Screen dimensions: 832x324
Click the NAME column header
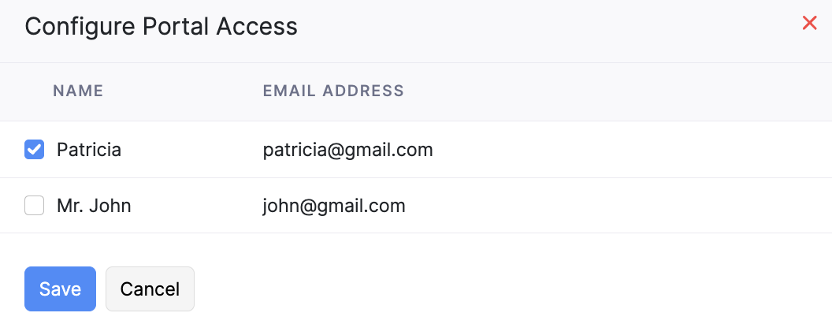click(78, 91)
